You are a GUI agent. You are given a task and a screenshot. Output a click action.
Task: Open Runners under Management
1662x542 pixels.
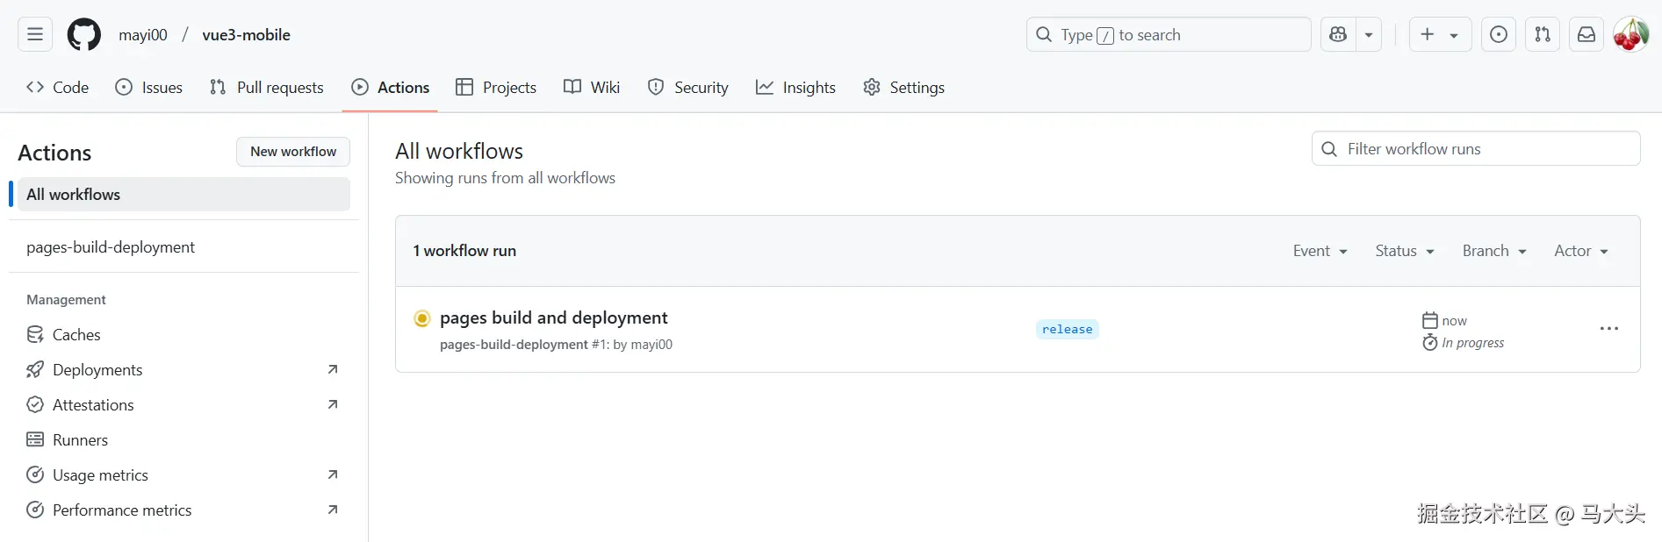tap(183, 439)
